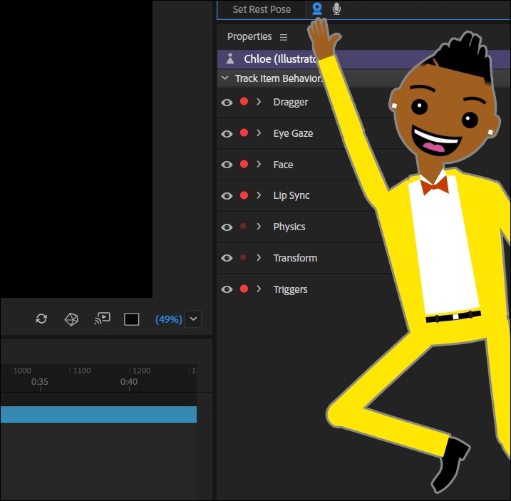Hide the Dragger behavior
Image resolution: width=511 pixels, height=501 pixels.
tap(227, 103)
